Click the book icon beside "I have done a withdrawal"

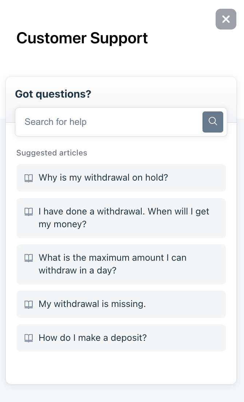(x=28, y=212)
